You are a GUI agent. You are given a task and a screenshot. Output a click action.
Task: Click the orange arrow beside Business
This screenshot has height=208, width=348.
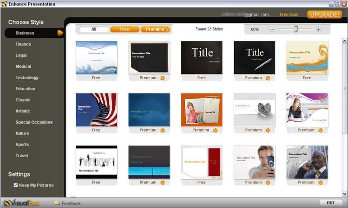point(60,33)
